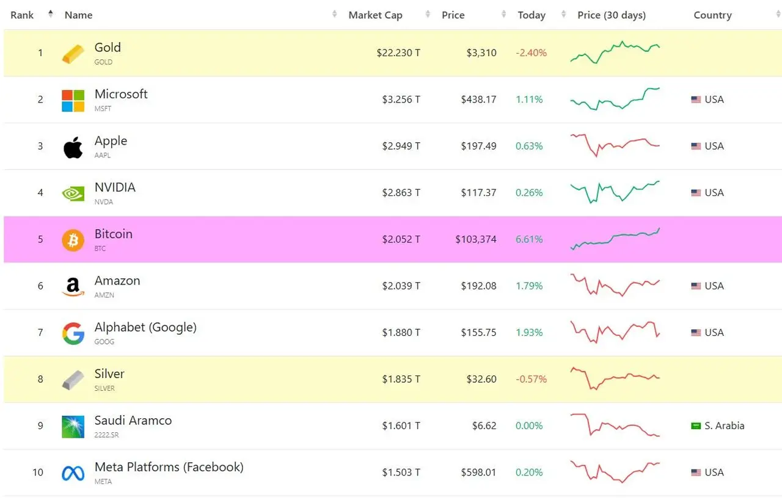782x500 pixels.
Task: Click the MSFT ticker symbol
Action: click(x=103, y=109)
